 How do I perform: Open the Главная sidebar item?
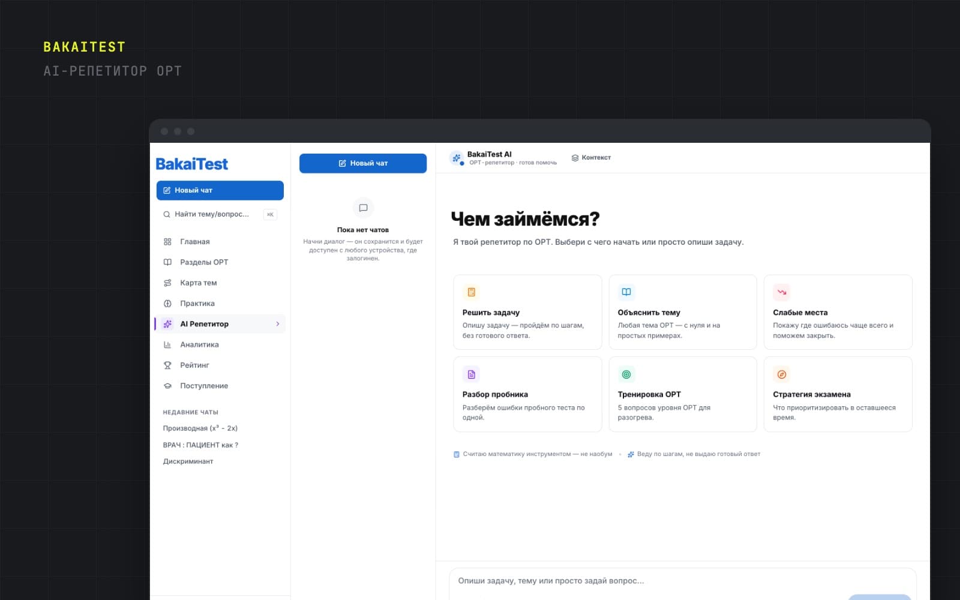(220, 241)
